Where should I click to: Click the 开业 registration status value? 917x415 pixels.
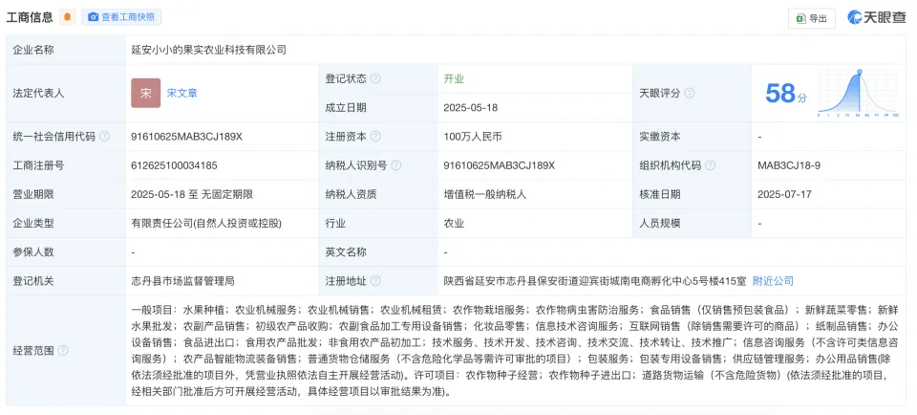(454, 79)
